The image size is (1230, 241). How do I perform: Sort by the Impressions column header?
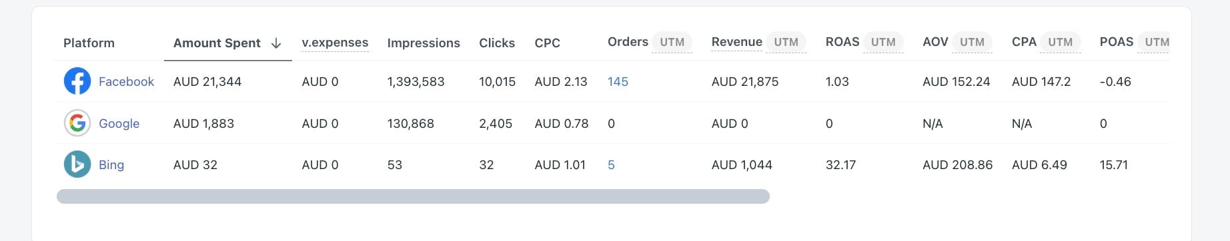pyautogui.click(x=424, y=43)
